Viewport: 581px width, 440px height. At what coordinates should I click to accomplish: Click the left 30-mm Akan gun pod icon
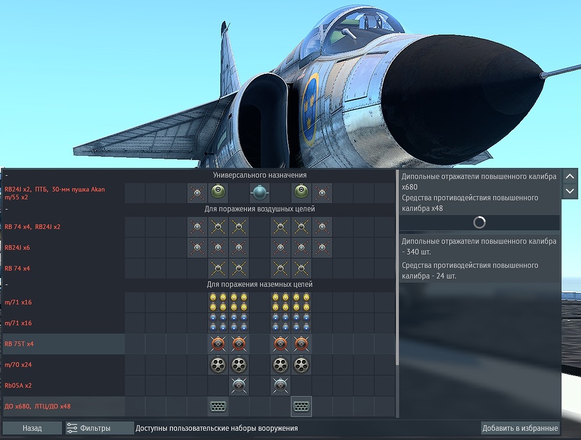point(218,193)
